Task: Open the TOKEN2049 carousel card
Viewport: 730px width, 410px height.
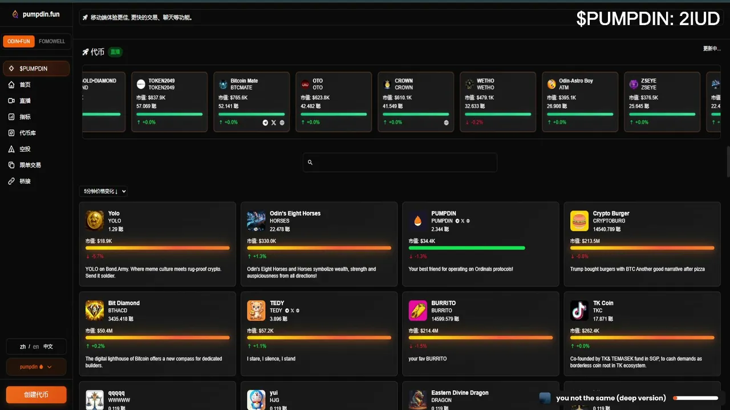Action: 169,102
